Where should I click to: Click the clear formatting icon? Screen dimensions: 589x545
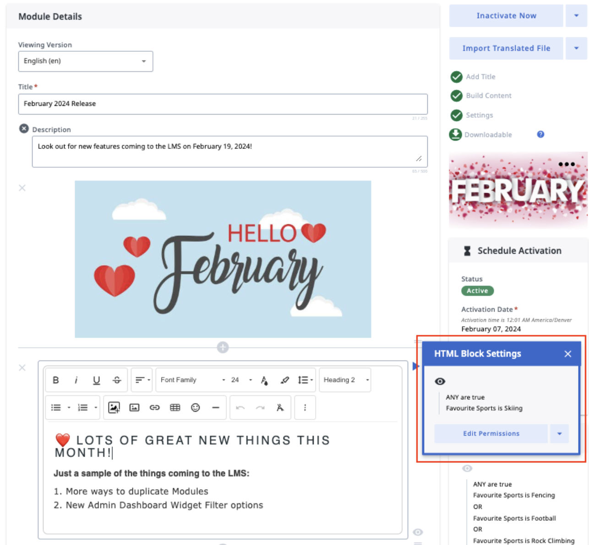(x=280, y=408)
